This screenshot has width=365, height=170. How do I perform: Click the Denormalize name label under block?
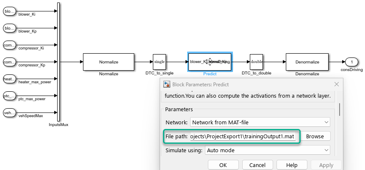(307, 74)
